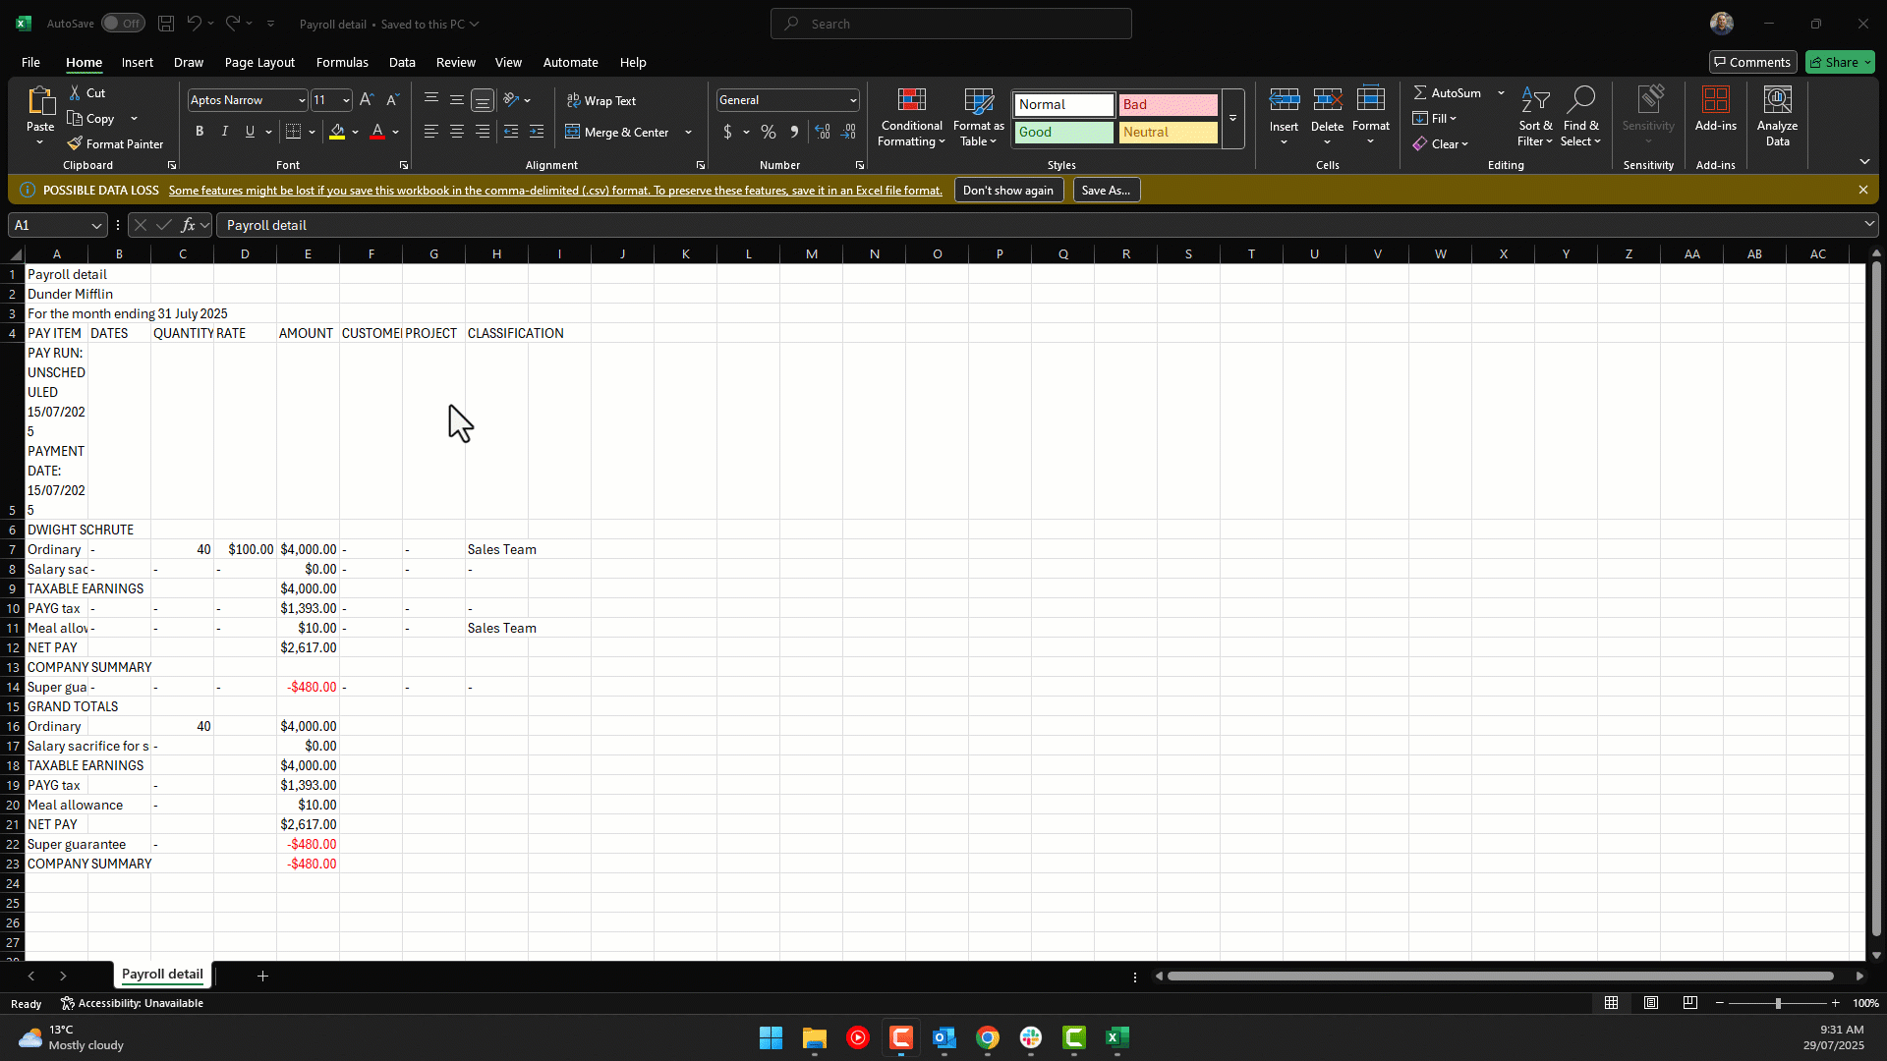Click the data loss warning link text

tap(555, 191)
